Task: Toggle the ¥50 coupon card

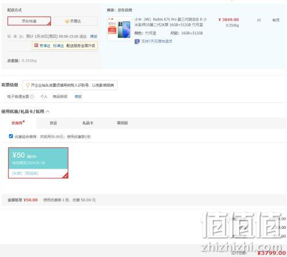Action: coord(38,163)
